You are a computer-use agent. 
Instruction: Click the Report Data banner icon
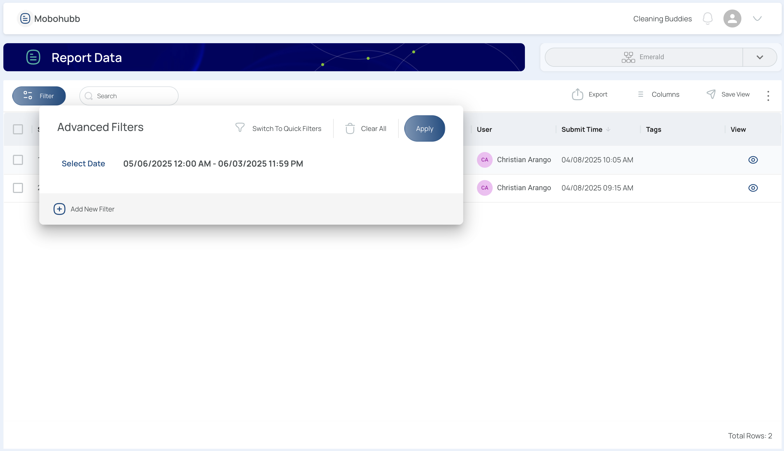pos(33,57)
